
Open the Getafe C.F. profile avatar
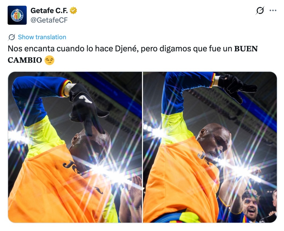point(17,15)
